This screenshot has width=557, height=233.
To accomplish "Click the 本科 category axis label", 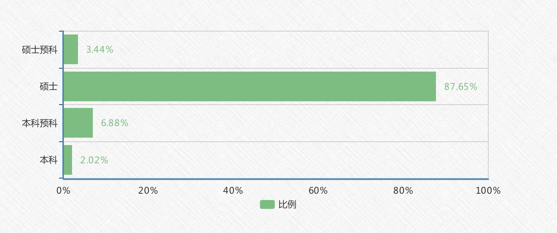I will point(49,160).
